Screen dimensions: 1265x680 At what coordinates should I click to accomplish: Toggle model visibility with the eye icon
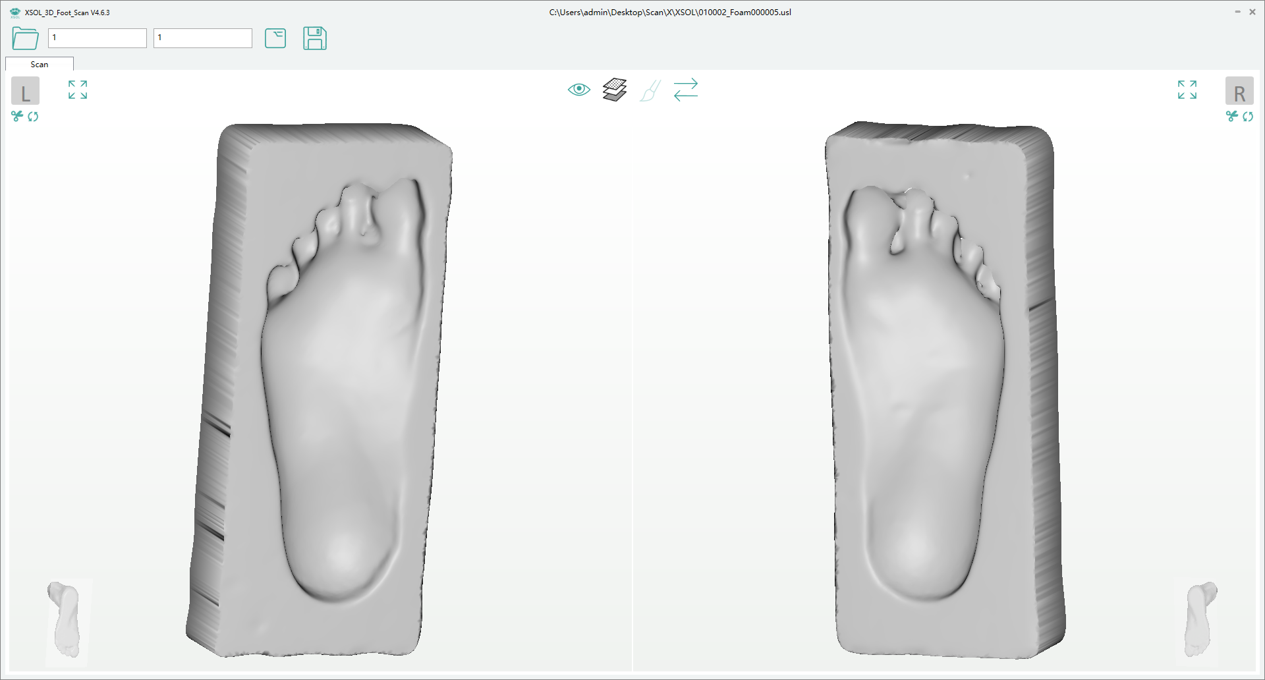pyautogui.click(x=578, y=90)
